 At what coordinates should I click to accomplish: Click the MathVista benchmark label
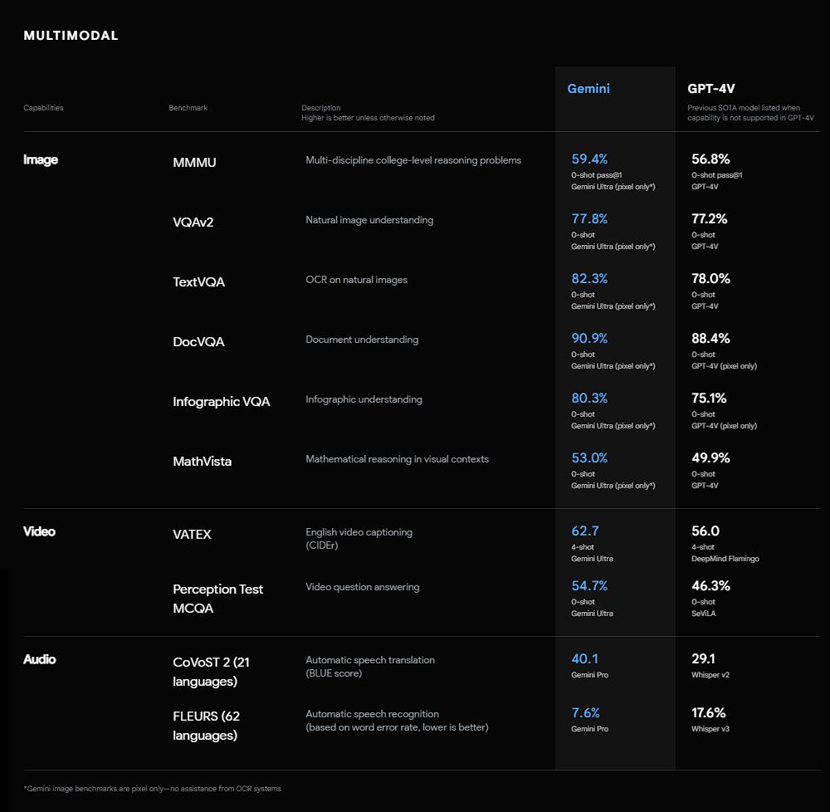(x=202, y=461)
